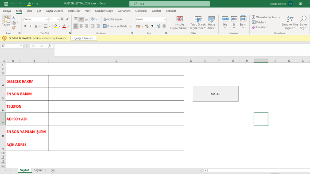Click the Copy icon

pyautogui.click(x=14, y=23)
